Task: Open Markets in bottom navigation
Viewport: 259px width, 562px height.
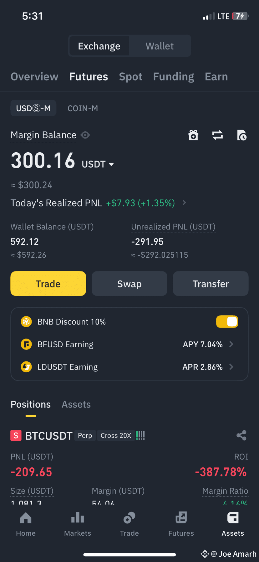Action: click(x=78, y=524)
